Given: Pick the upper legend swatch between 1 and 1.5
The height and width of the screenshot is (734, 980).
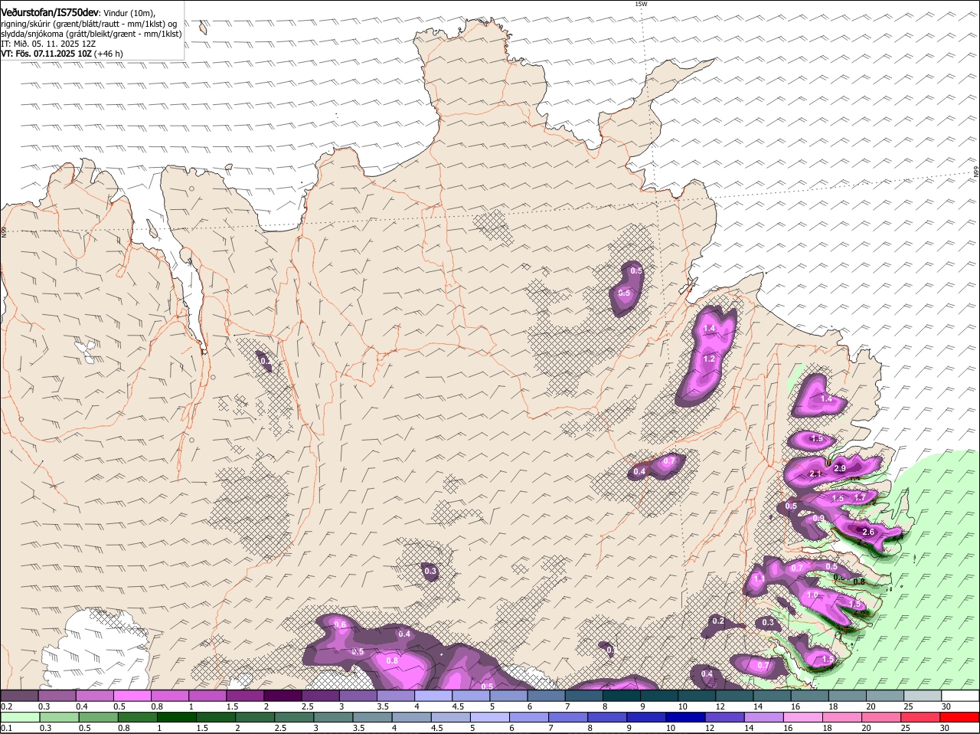Looking at the screenshot, I should click(x=207, y=695).
